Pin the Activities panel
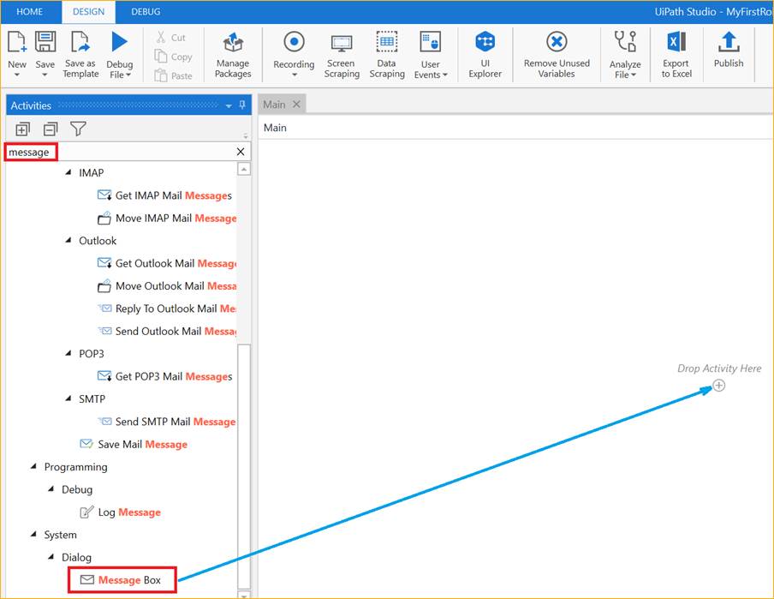Image resolution: width=774 pixels, height=599 pixels. 242,105
